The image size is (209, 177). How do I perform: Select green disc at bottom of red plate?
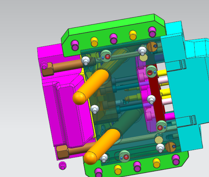(162, 127)
